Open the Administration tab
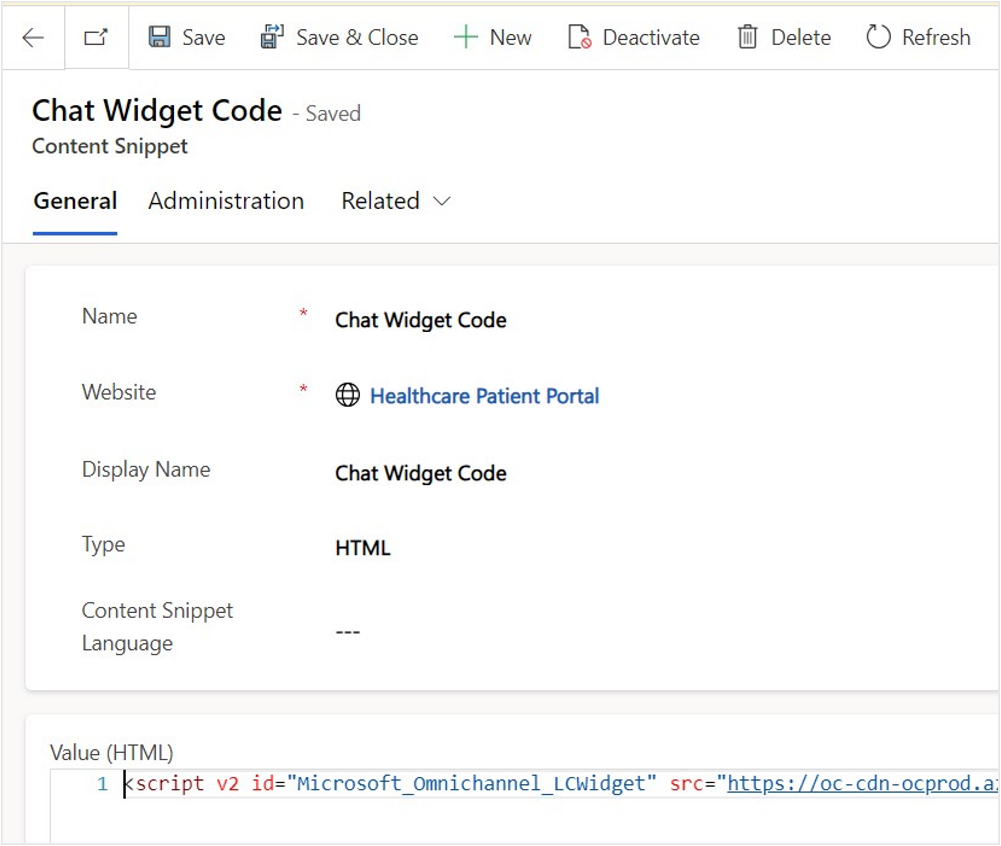The height and width of the screenshot is (846, 1001). 226,201
